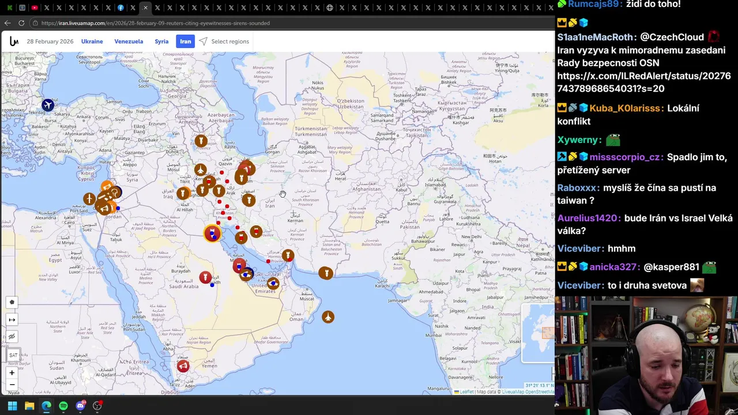Open the airplane marker off Oman's coast

tap(328, 317)
